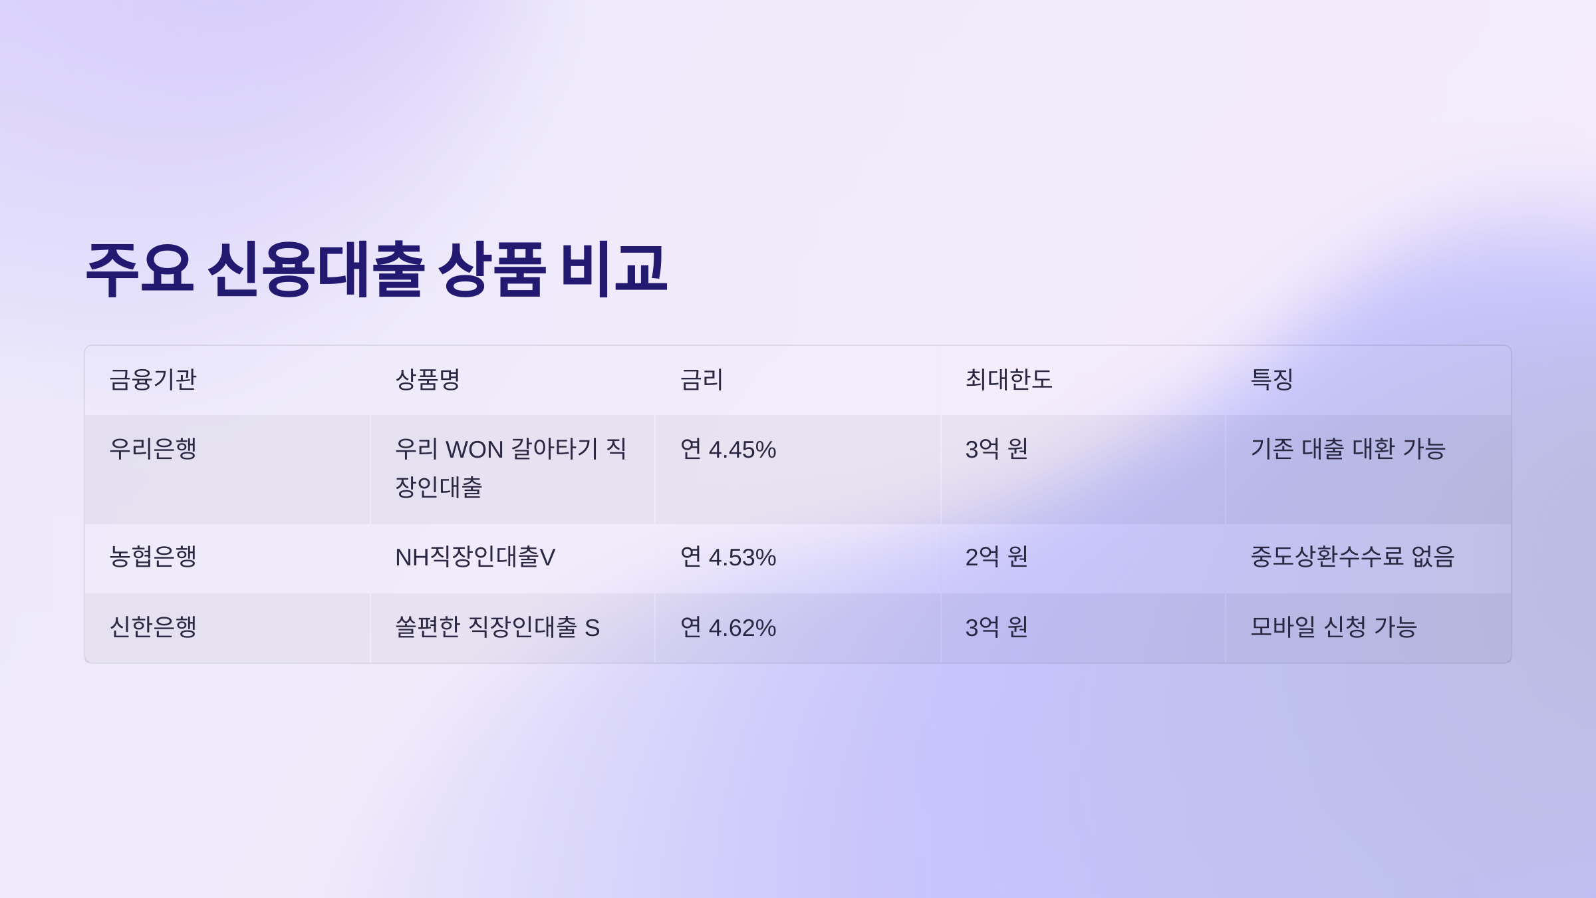Click 3억 원 in the 신한은행 row
This screenshot has height=898, width=1596.
click(996, 627)
